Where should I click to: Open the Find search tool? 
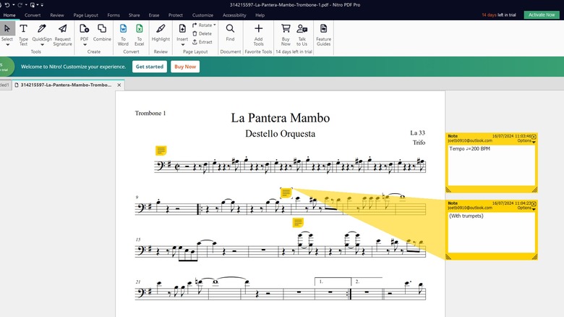[x=230, y=33]
